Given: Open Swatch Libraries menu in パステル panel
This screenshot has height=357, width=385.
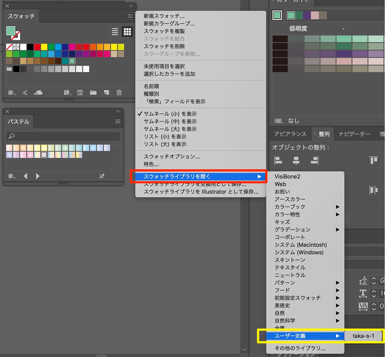Looking at the screenshot, I should (12, 176).
